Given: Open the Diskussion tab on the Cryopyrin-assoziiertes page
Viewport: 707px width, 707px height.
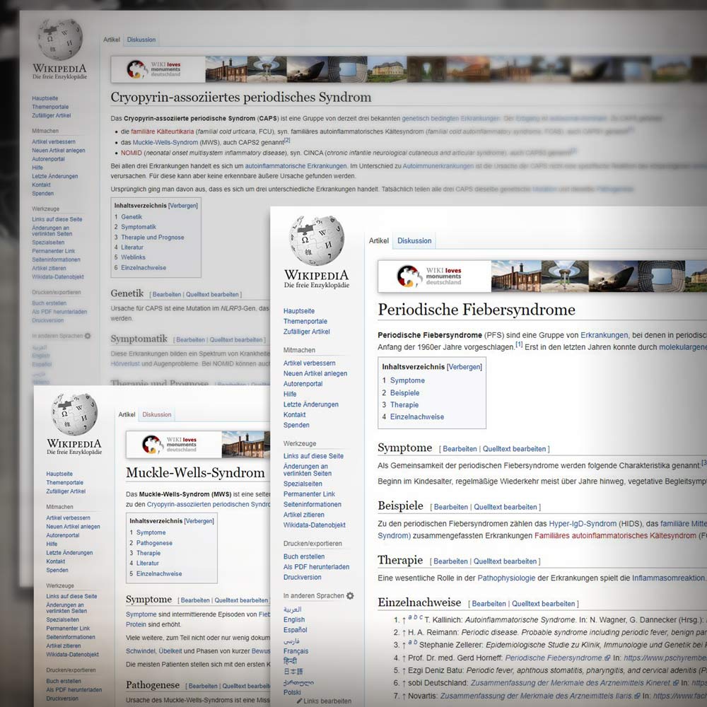Looking at the screenshot, I should tap(141, 40).
